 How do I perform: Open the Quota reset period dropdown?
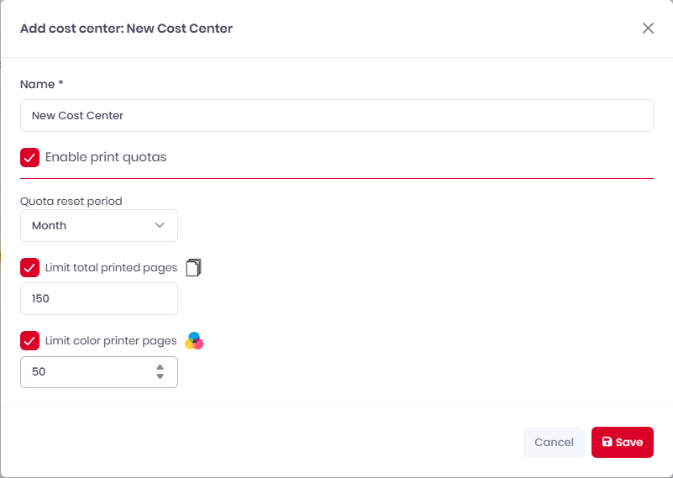pyautogui.click(x=98, y=225)
